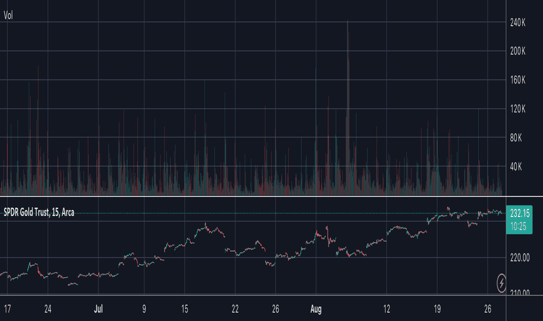Click the current price label 232.15
Viewport: 543px width, 321px height.
tap(520, 214)
